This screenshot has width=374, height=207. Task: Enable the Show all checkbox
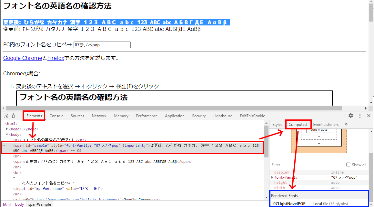point(348,165)
